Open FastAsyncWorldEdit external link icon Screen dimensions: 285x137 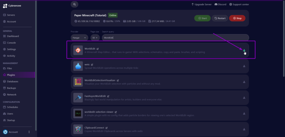[108, 96]
